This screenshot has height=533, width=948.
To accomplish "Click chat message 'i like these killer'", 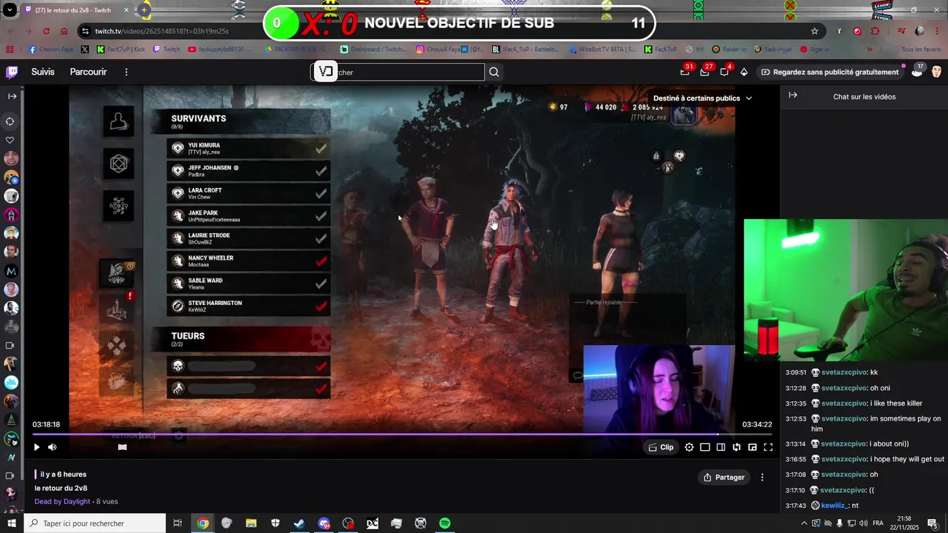I will [x=896, y=403].
